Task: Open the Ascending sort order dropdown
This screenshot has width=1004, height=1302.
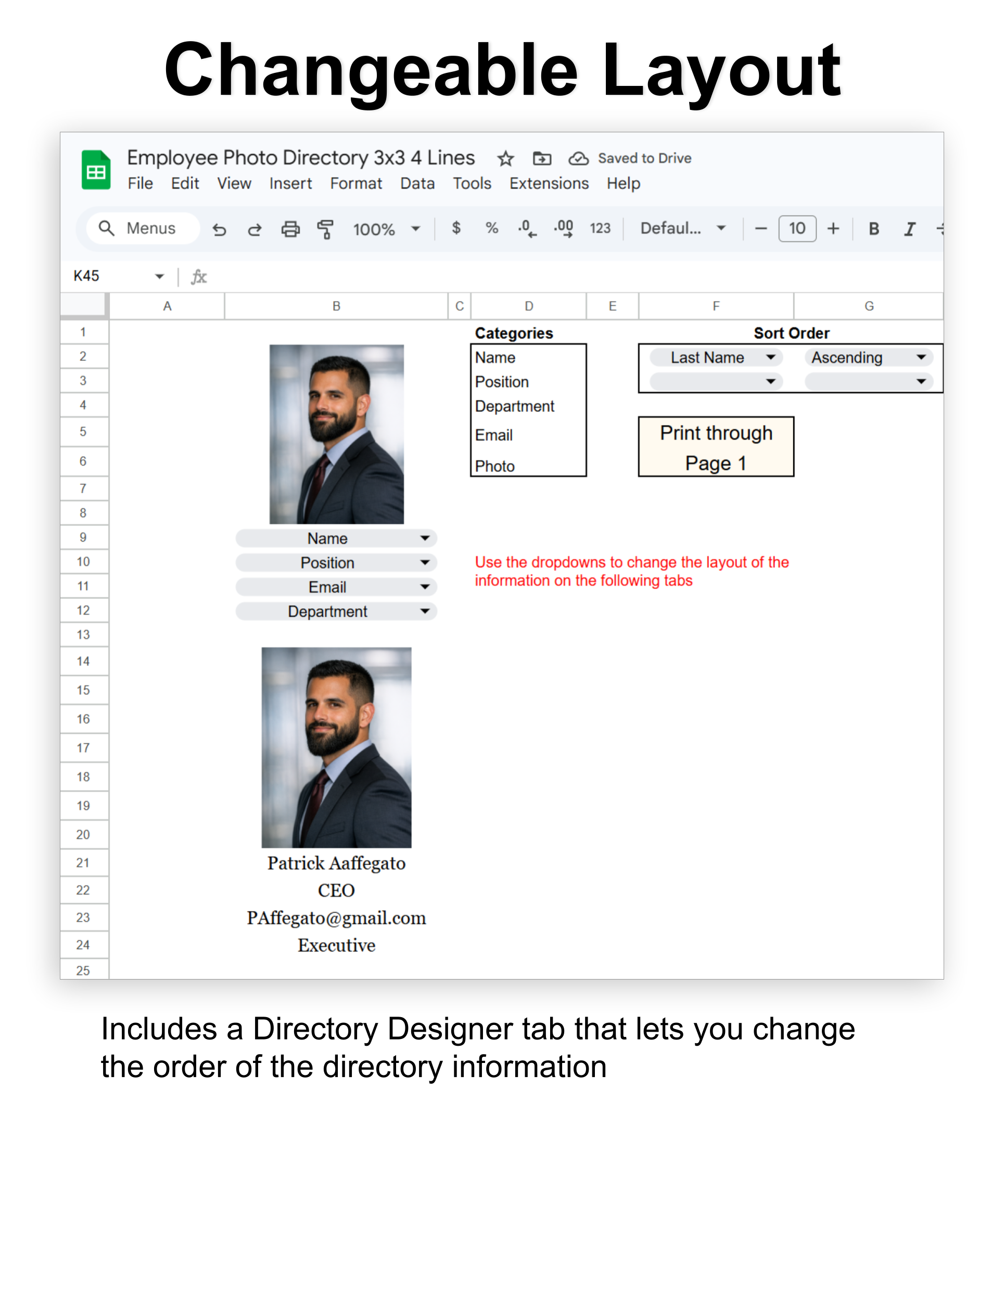Action: [868, 357]
